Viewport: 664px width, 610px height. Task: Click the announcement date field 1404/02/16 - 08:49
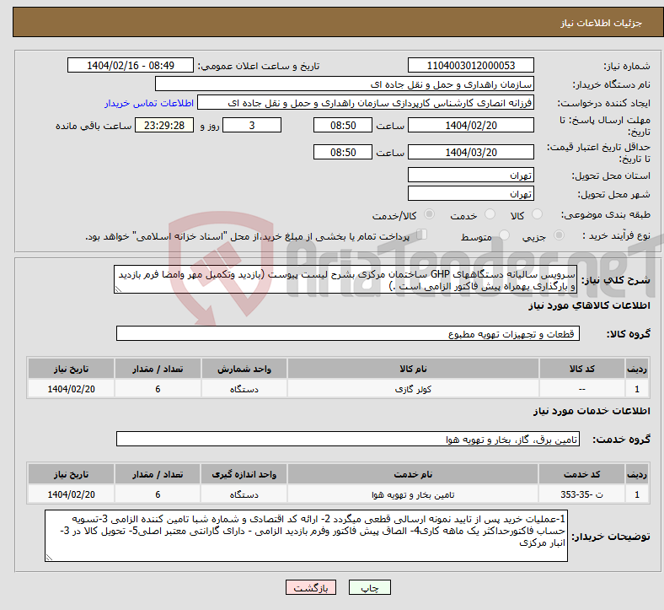coord(131,66)
